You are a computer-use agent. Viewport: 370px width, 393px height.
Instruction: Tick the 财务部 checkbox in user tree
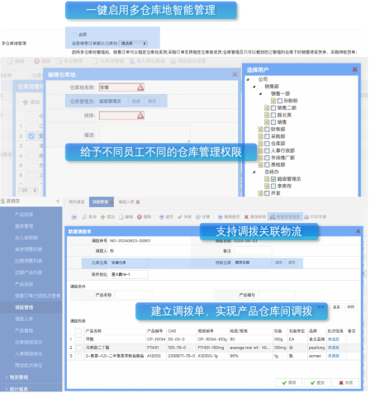tap(267, 130)
